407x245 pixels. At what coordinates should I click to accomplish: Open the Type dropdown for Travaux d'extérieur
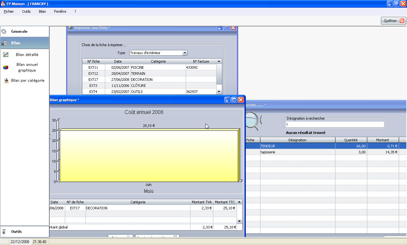(185, 53)
